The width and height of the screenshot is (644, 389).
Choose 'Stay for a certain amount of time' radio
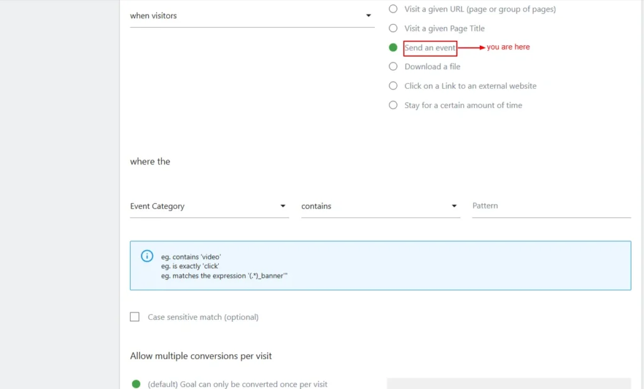(393, 106)
